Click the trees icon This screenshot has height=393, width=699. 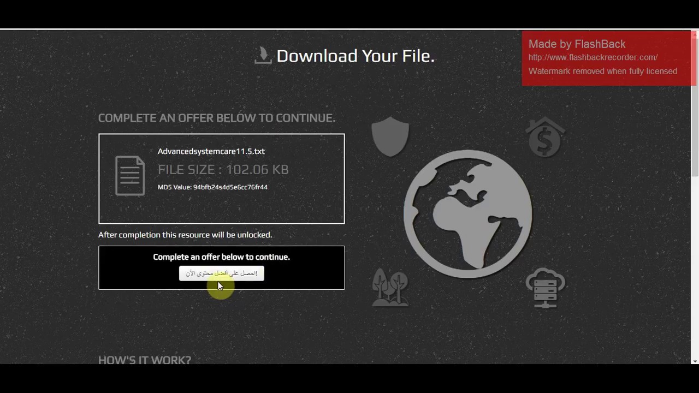[x=390, y=287]
